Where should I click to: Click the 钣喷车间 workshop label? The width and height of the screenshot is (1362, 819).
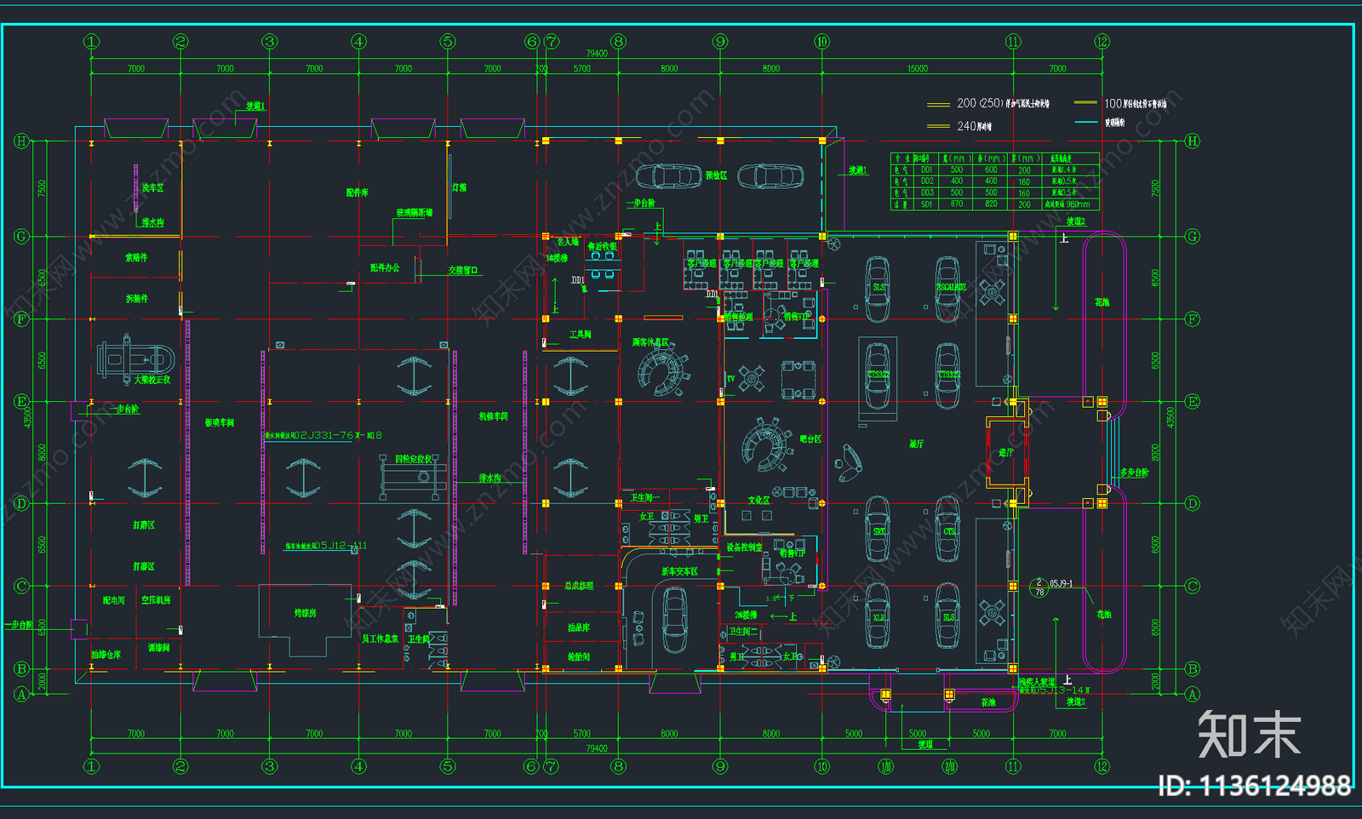point(219,423)
